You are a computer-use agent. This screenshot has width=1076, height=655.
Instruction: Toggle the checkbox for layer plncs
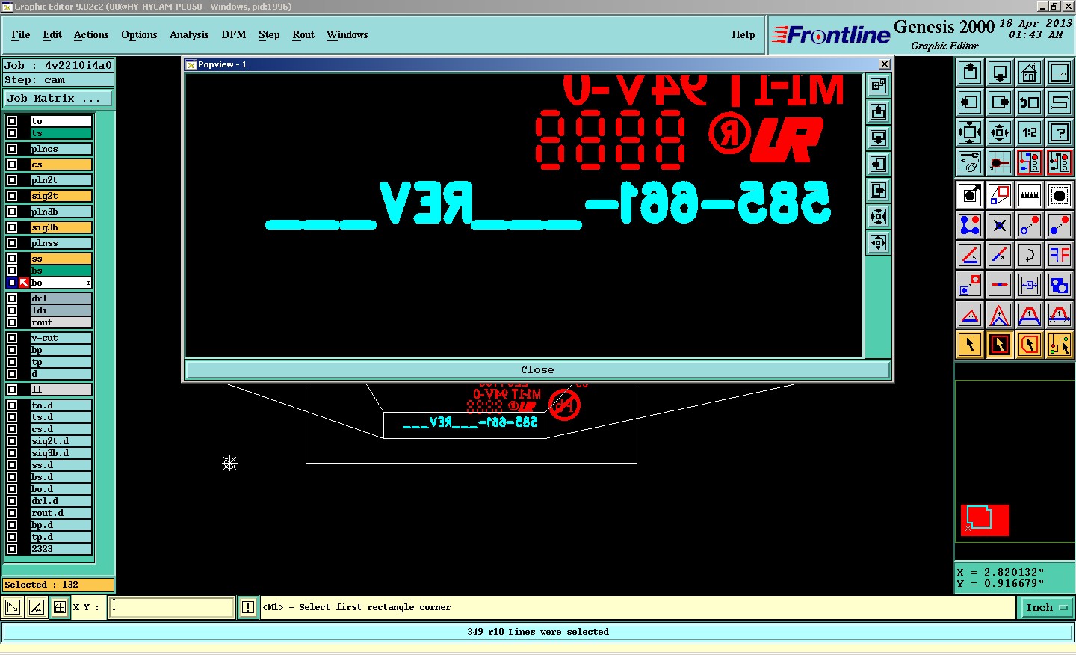(x=12, y=149)
